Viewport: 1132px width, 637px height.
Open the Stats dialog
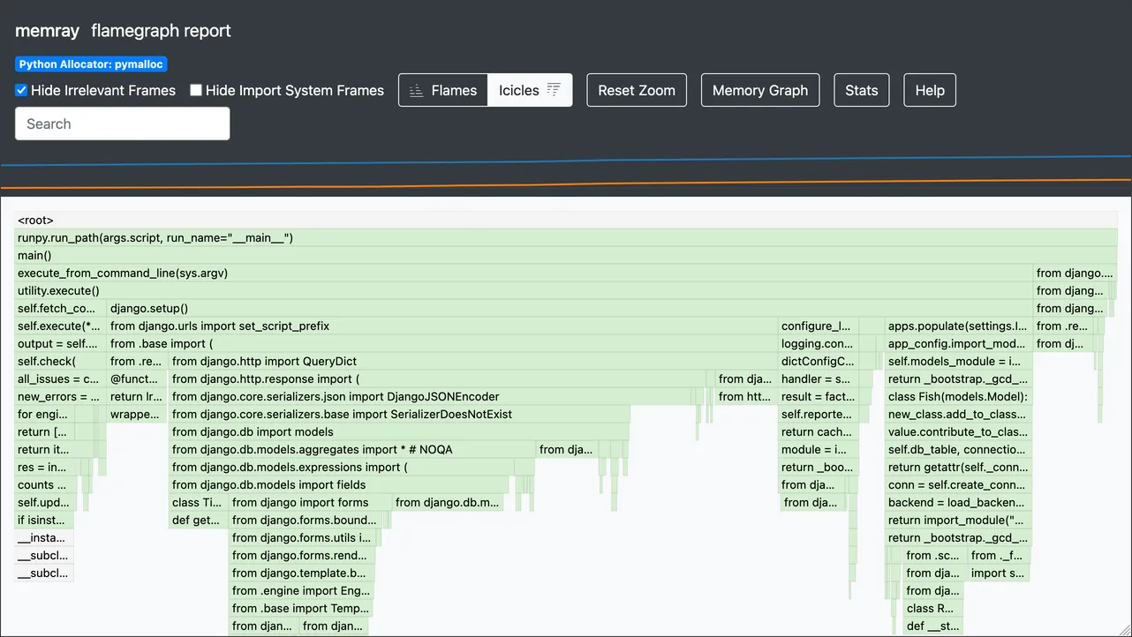coord(861,90)
